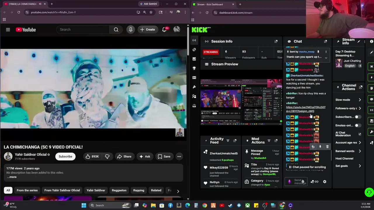Click the Windows taskbar Search box

click(110, 205)
